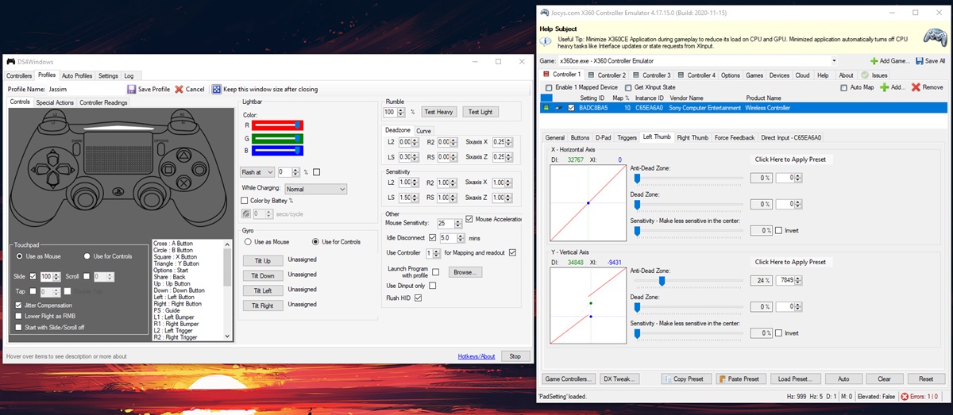Screen dimensions: 953x415
Task: Switch to the Right Thumb tab
Action: coord(693,137)
